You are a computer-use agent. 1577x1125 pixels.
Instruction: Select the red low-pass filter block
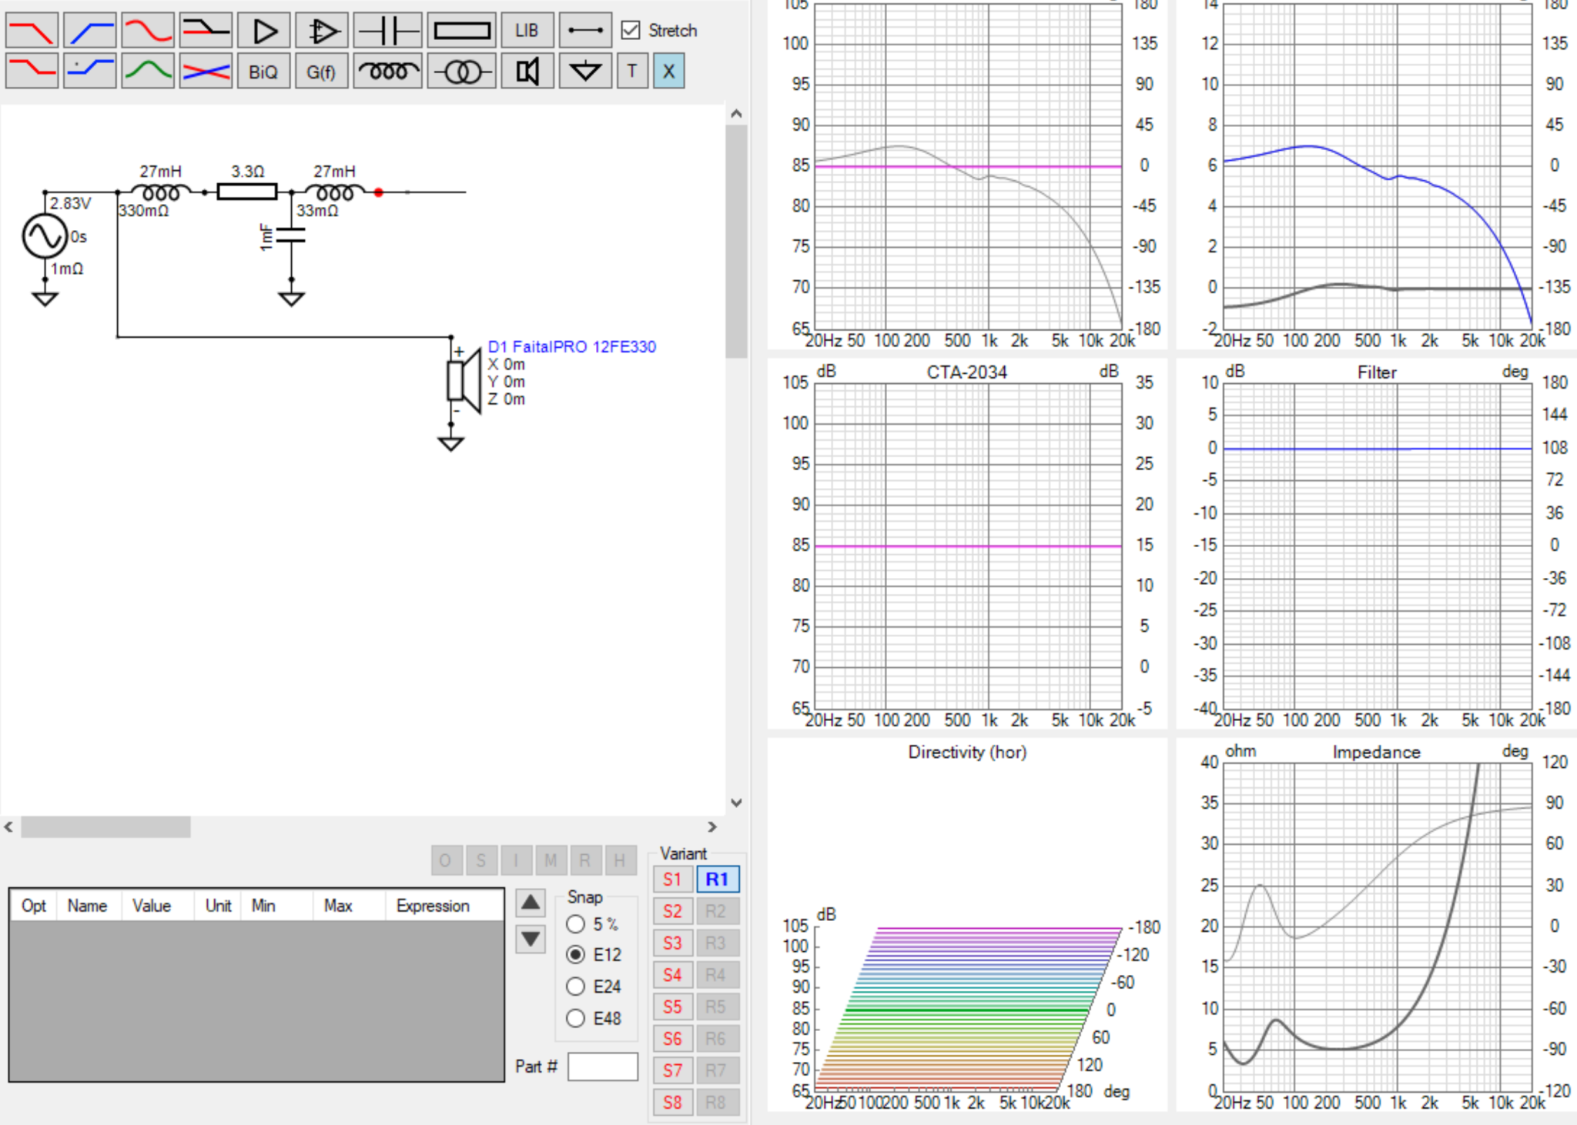[x=32, y=31]
